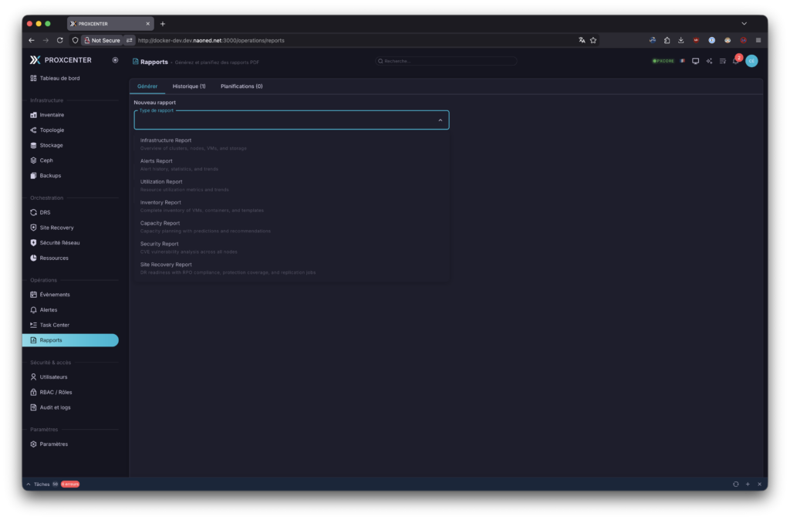This screenshot has height=520, width=790.
Task: Click the Recherche search field
Action: [x=446, y=61]
